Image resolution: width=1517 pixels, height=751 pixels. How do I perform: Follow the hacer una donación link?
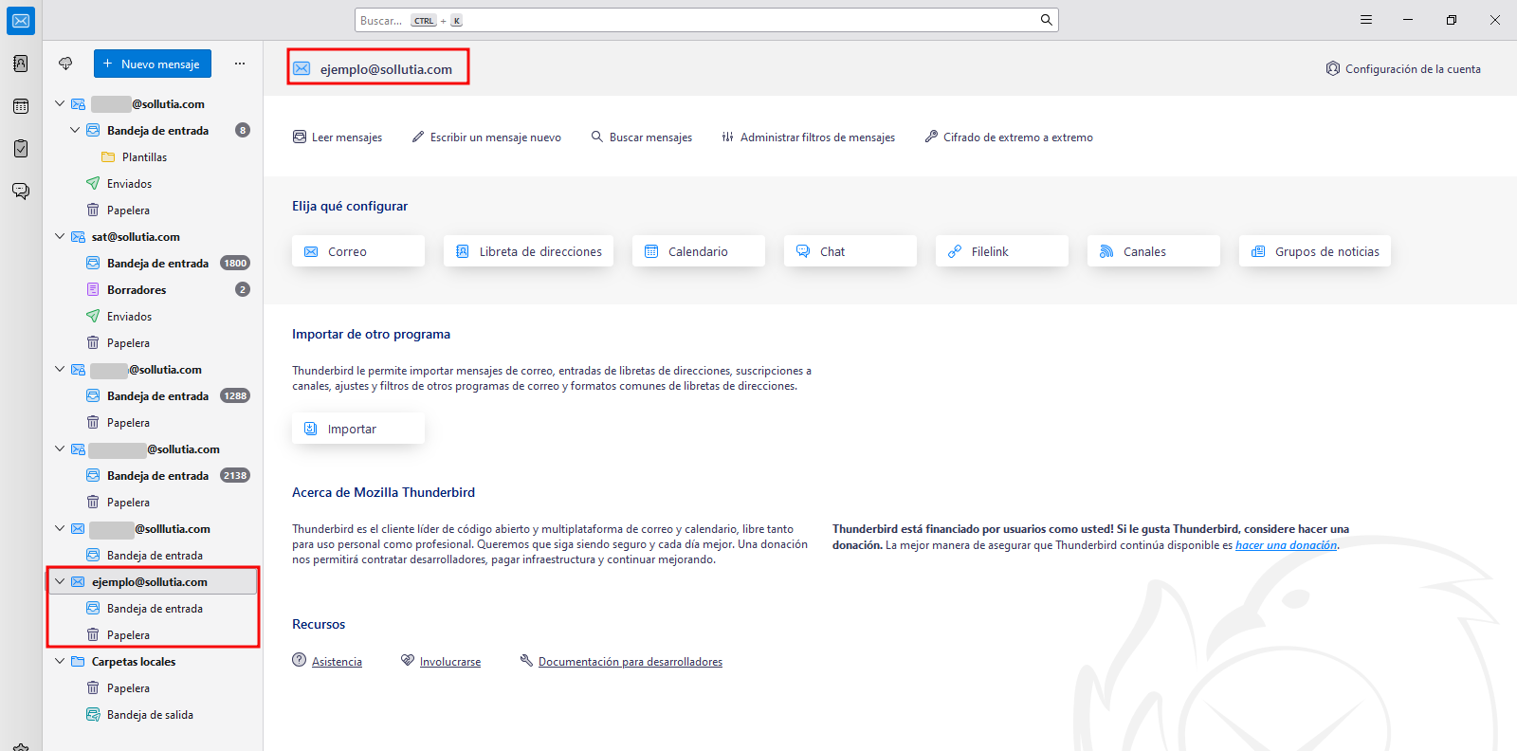(x=1286, y=545)
